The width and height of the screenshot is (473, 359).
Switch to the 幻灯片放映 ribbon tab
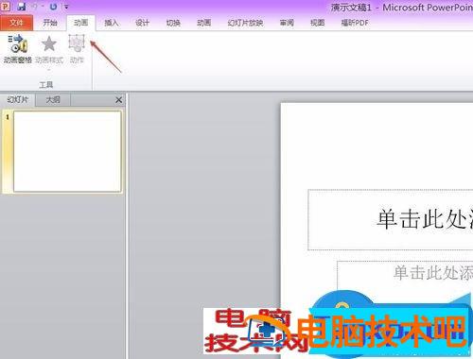[245, 23]
